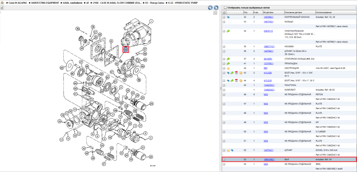357x172 pixels.
Task: Click the plus icon for position 35
Action: pos(224,47)
